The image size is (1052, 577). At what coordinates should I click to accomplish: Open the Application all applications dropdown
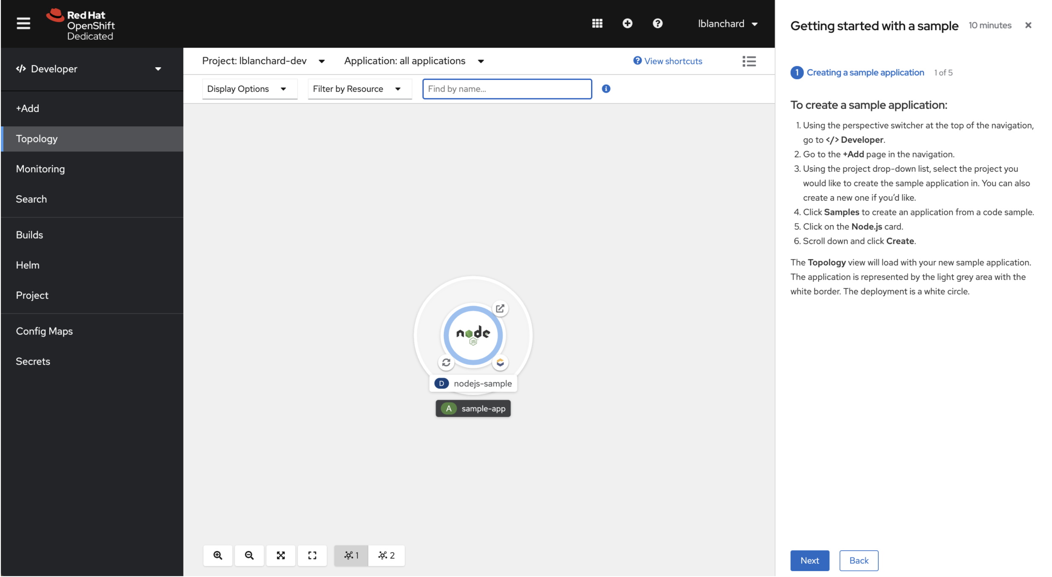(x=414, y=61)
